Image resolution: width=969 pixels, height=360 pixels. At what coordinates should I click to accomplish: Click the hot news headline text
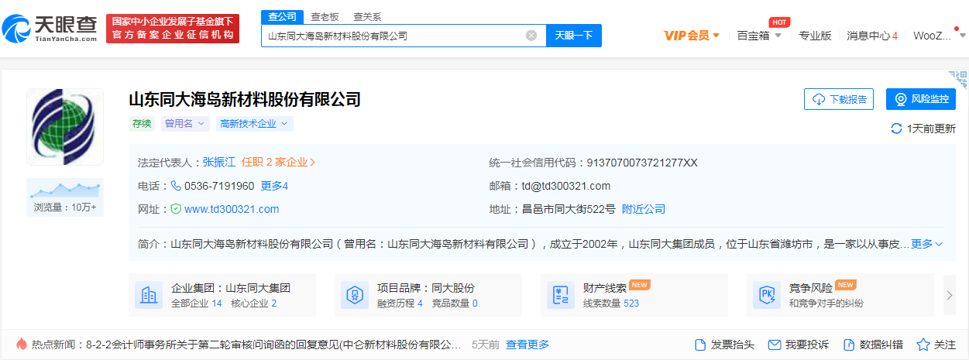pos(274,345)
